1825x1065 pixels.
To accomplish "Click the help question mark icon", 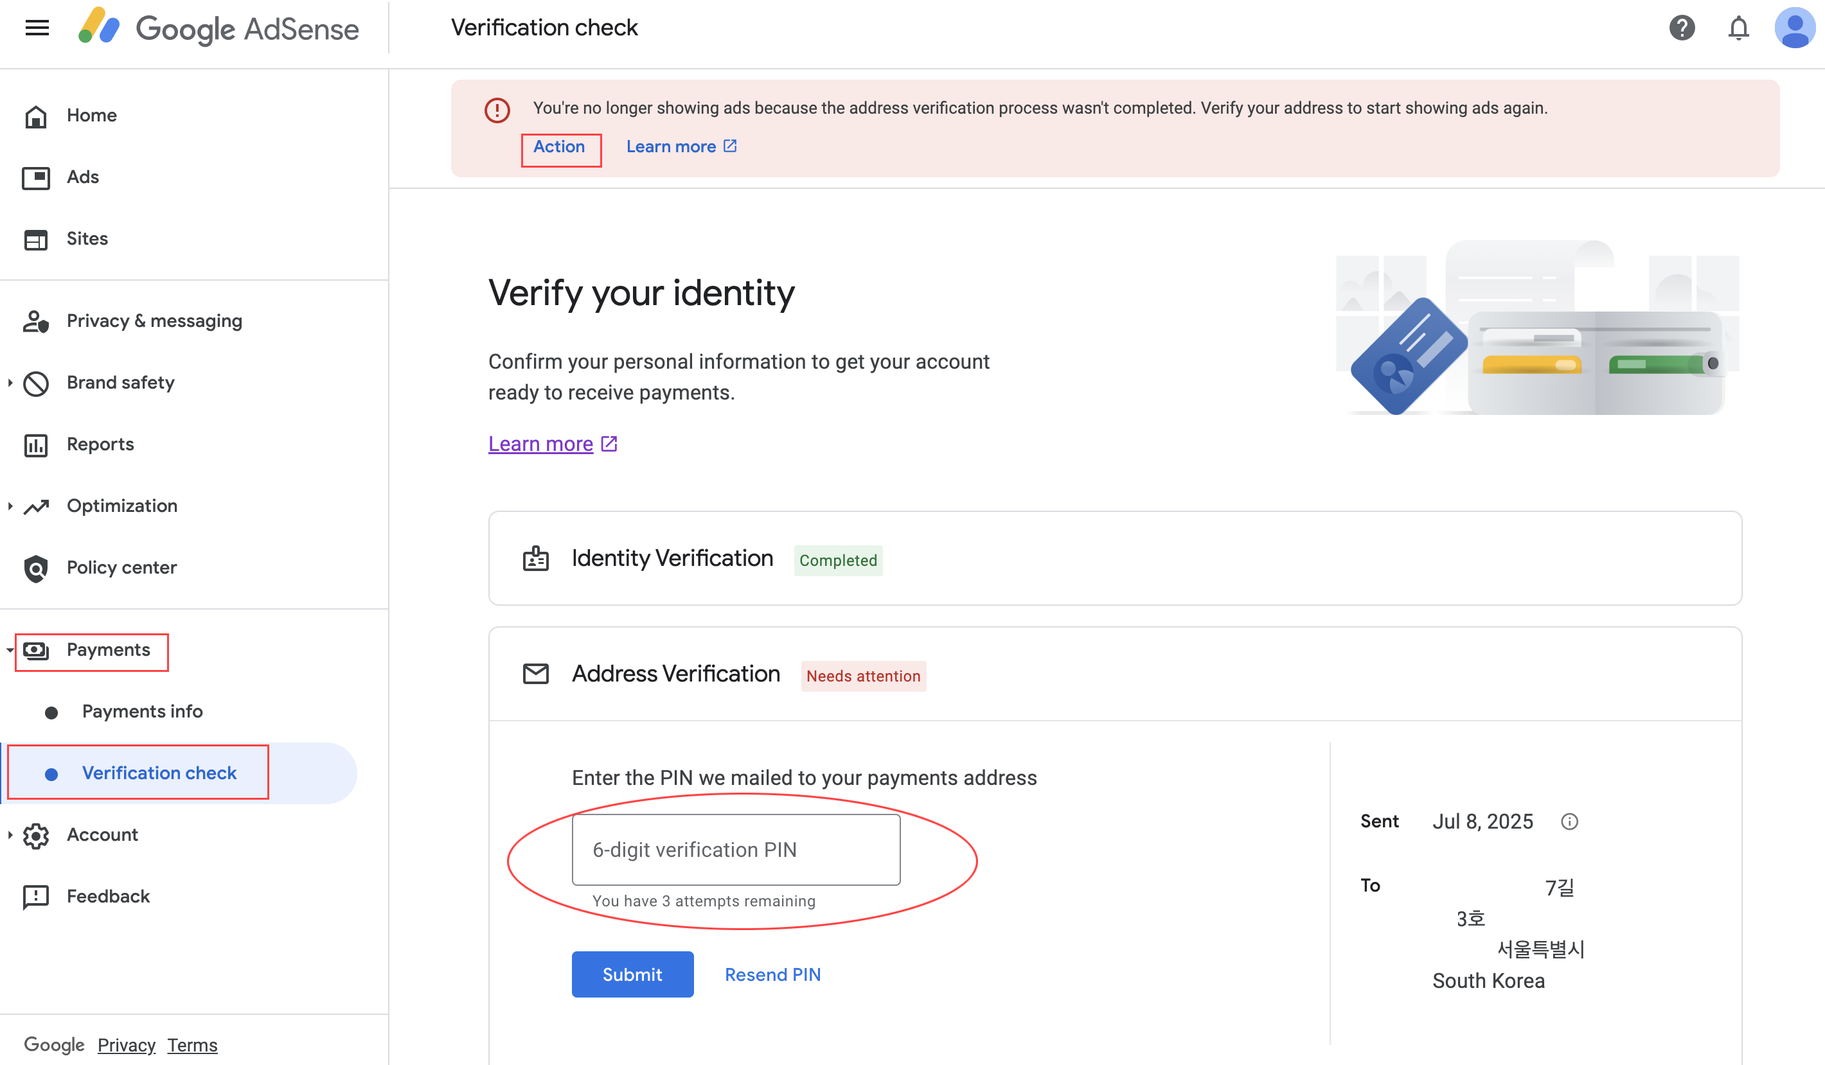I will point(1682,28).
